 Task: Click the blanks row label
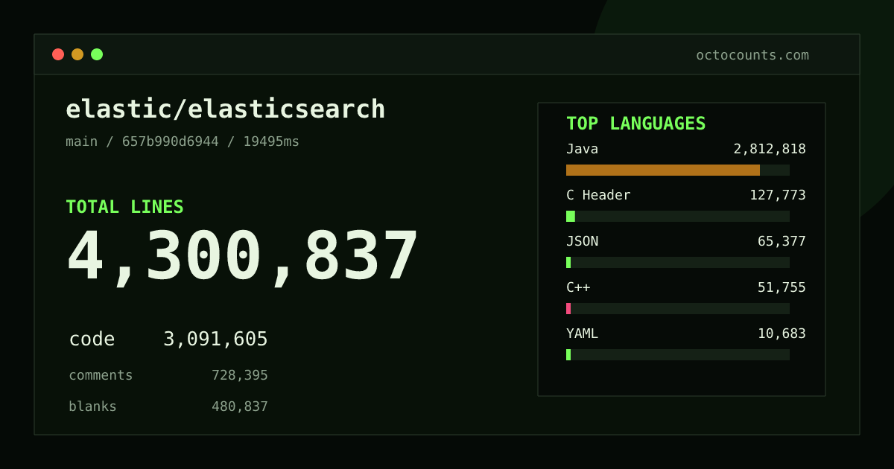tap(92, 406)
